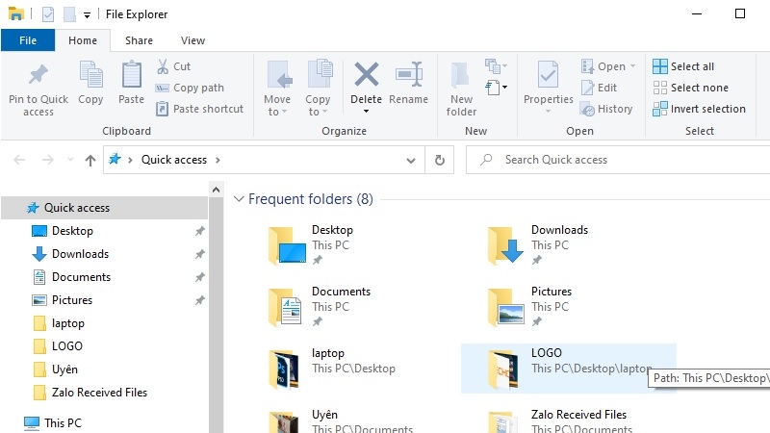Select Zalo Received Files in sidebar

tap(99, 393)
